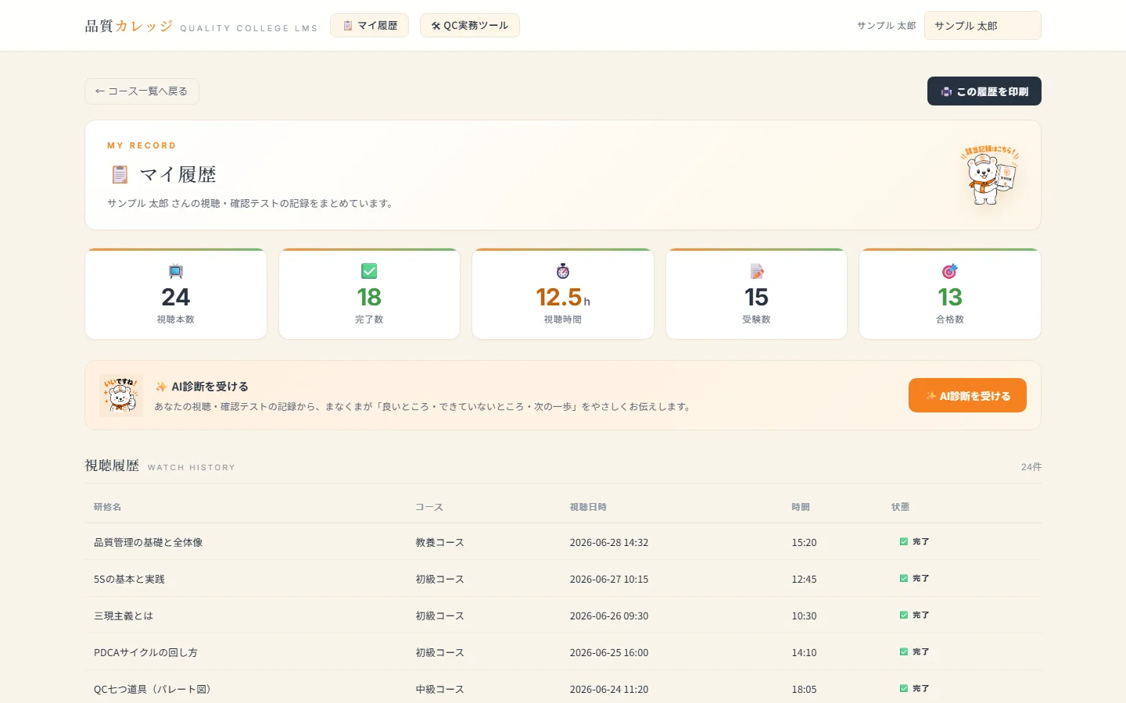Image resolution: width=1126 pixels, height=703 pixels.
Task: Select row QC七つ道具（パレート図）
Action: click(563, 687)
